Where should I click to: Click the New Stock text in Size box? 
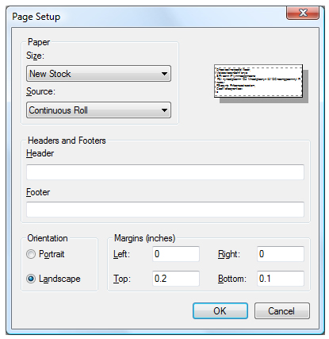coord(50,74)
